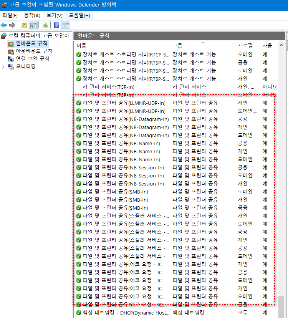The height and width of the screenshot is (318, 288).
Task: Click the scrollbar up arrow of rule list
Action: pos(281,45)
